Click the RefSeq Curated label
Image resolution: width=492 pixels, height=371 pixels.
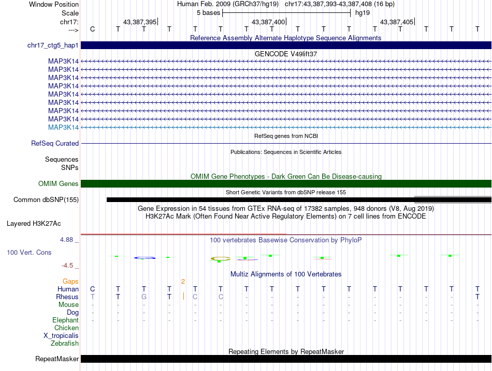point(54,144)
